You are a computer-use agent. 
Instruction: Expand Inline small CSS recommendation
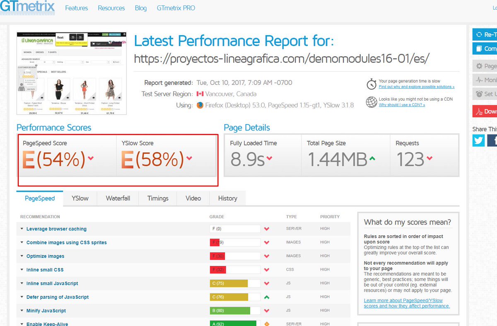[45, 270]
